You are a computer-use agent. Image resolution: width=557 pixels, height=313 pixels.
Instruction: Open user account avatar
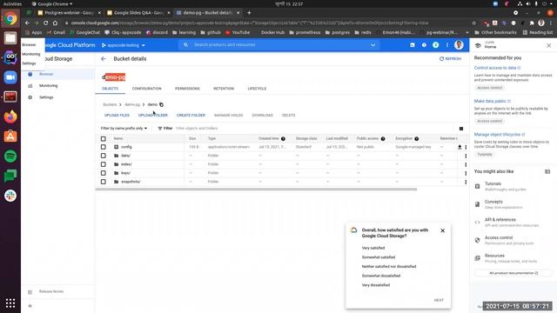(459, 45)
